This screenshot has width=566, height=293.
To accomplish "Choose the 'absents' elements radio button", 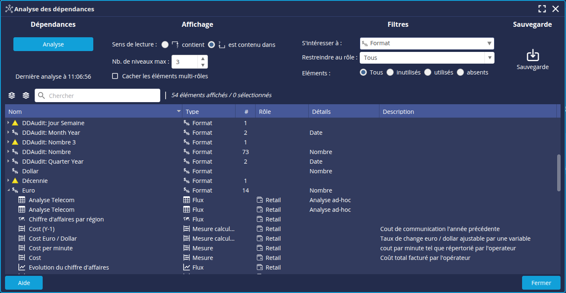I will (460, 72).
